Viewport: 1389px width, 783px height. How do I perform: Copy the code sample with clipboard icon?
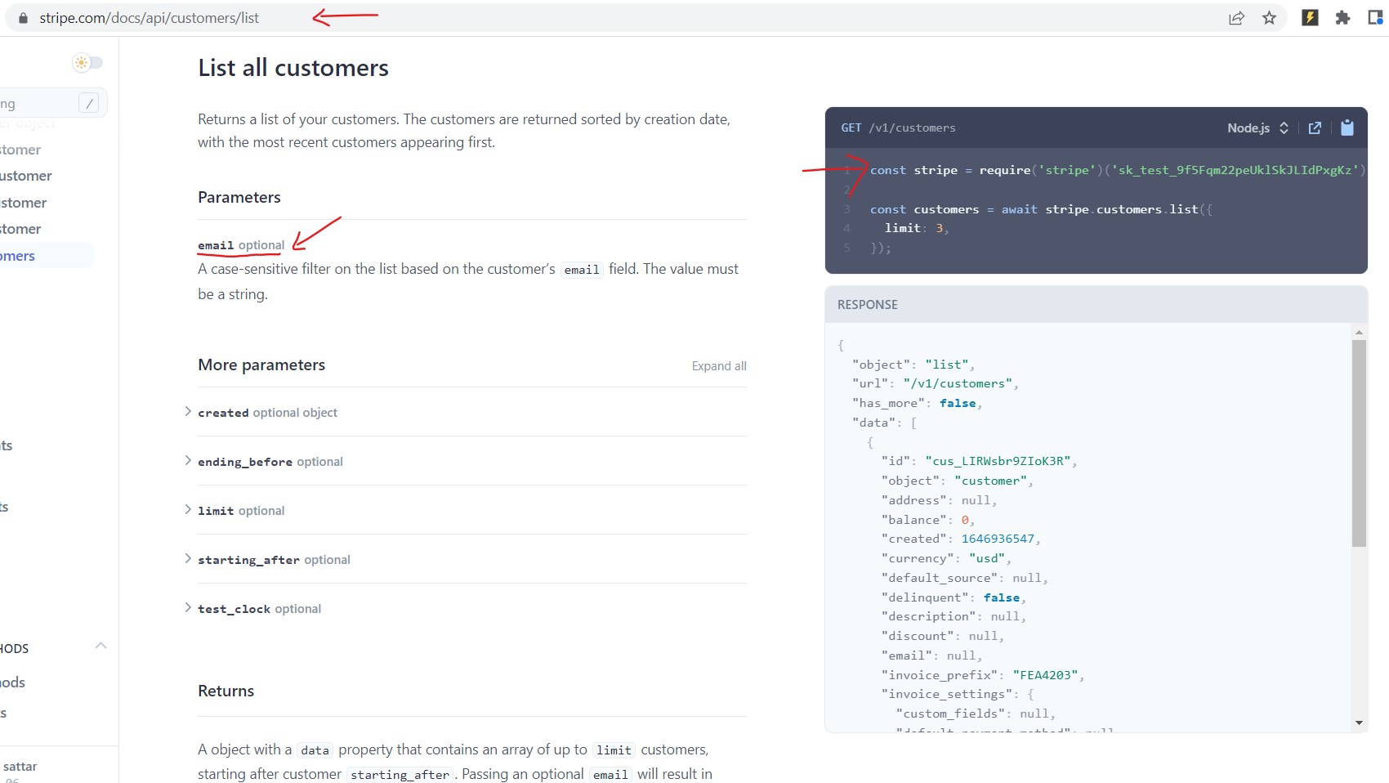(x=1347, y=128)
